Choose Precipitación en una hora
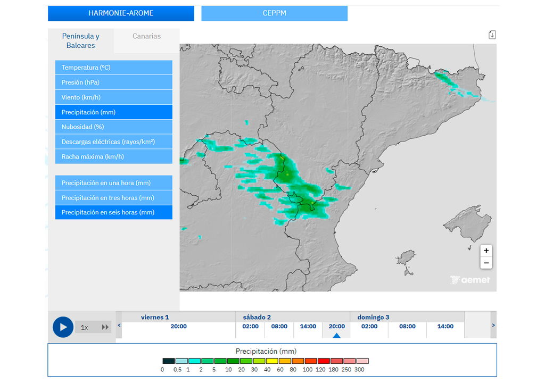Viewport: 545px width, 383px height. click(114, 183)
